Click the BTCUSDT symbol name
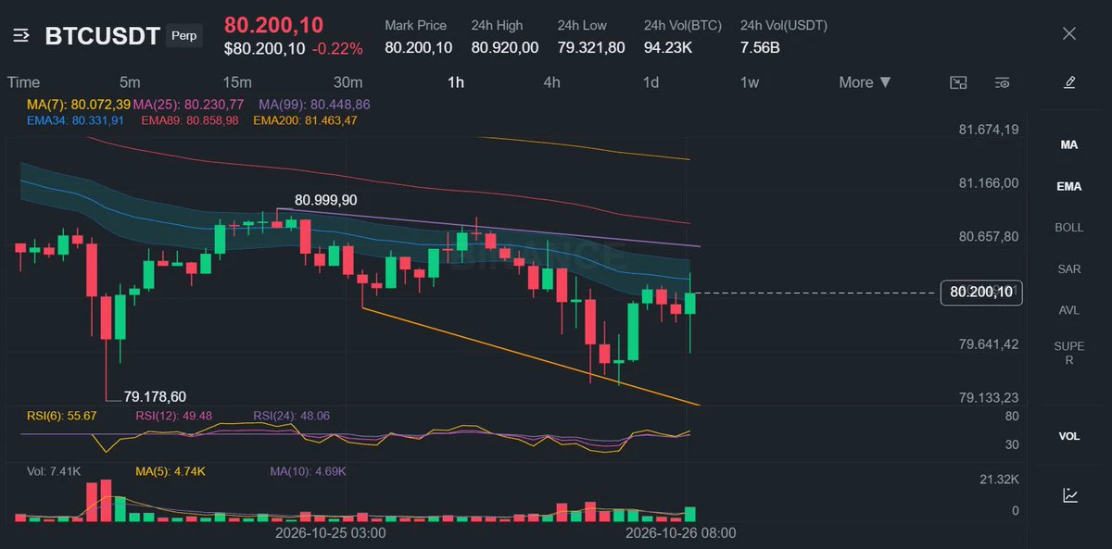Screen dimensions: 1112x549 (x=102, y=36)
